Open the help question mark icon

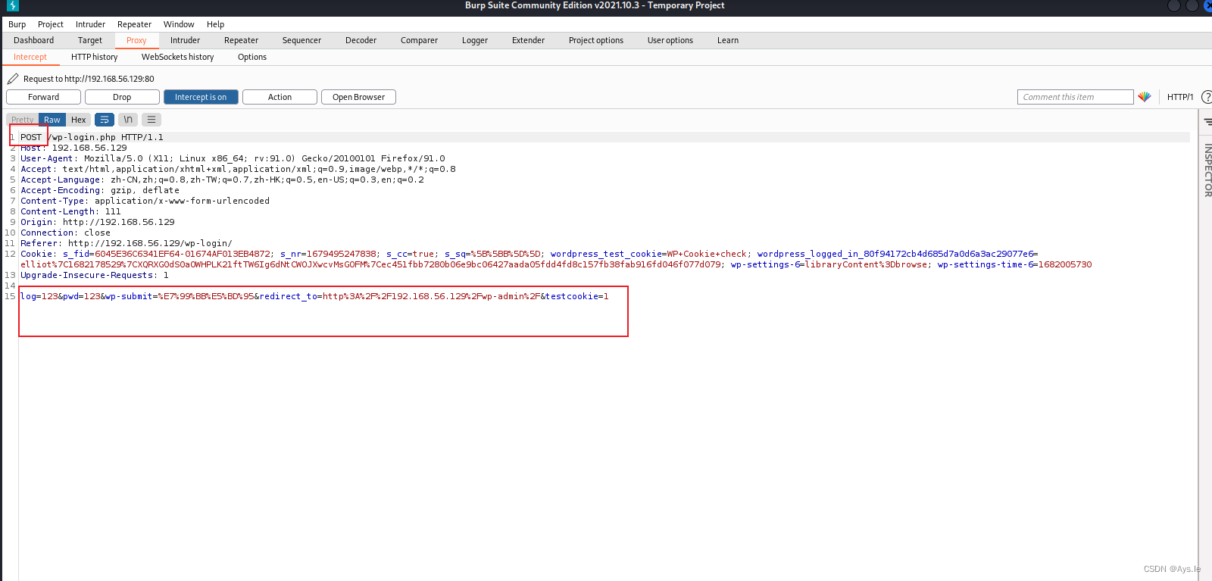(1206, 97)
